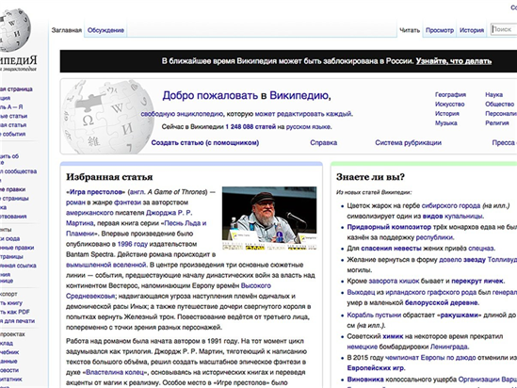The height and width of the screenshot is (388, 517).
Task: Open the 'белорусской деревне' link
Action: [442, 303]
